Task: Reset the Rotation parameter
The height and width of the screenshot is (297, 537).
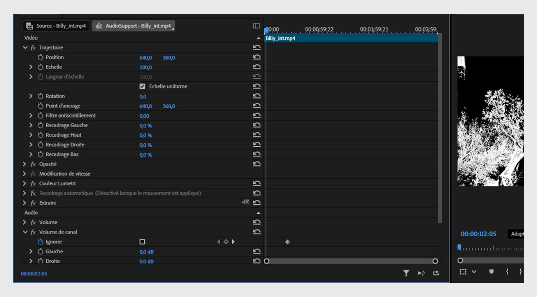Action: click(x=257, y=96)
